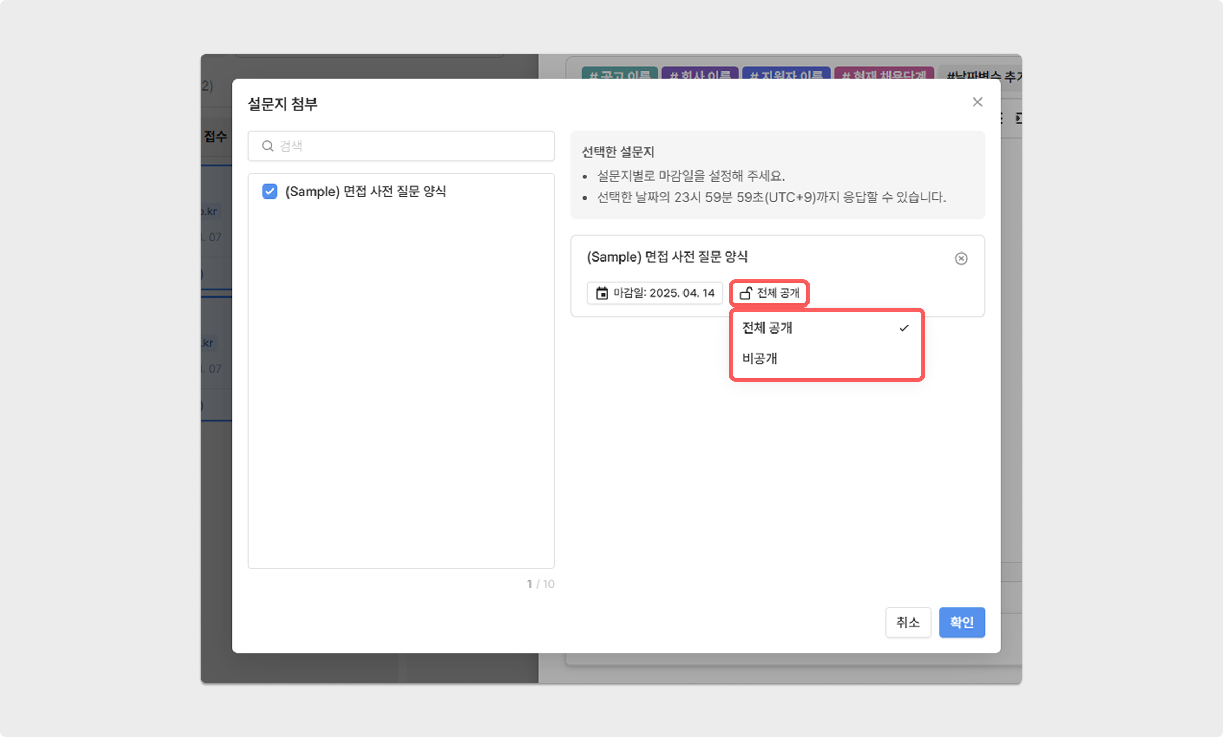Screen dimensions: 1223x737
Task: Click the unlocked padlock icon
Action: 745,293
